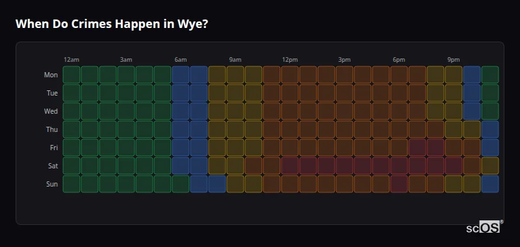Click the Monday 11pm green cell

point(490,75)
